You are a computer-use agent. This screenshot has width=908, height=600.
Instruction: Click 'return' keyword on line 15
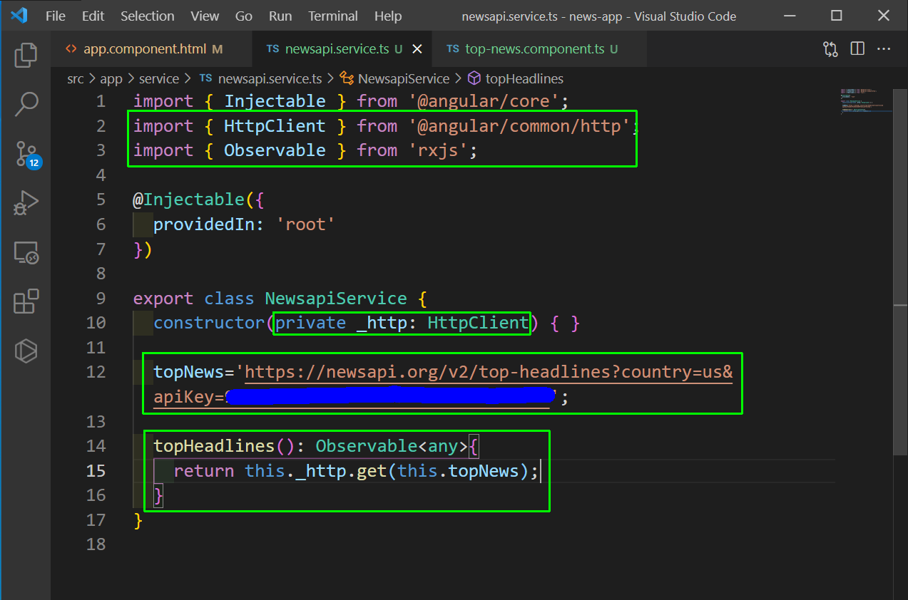[203, 470]
